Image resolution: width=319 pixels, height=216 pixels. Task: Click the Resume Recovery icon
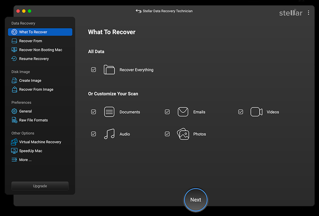click(x=14, y=59)
